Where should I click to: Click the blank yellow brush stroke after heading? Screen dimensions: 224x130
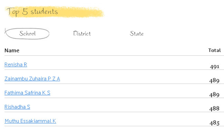click(81, 12)
